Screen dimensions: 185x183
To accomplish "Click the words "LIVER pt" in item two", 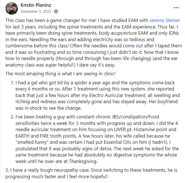I will click(x=123, y=129).
